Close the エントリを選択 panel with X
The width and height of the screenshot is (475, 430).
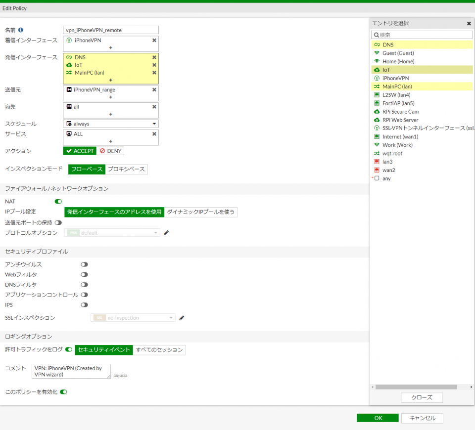click(469, 23)
